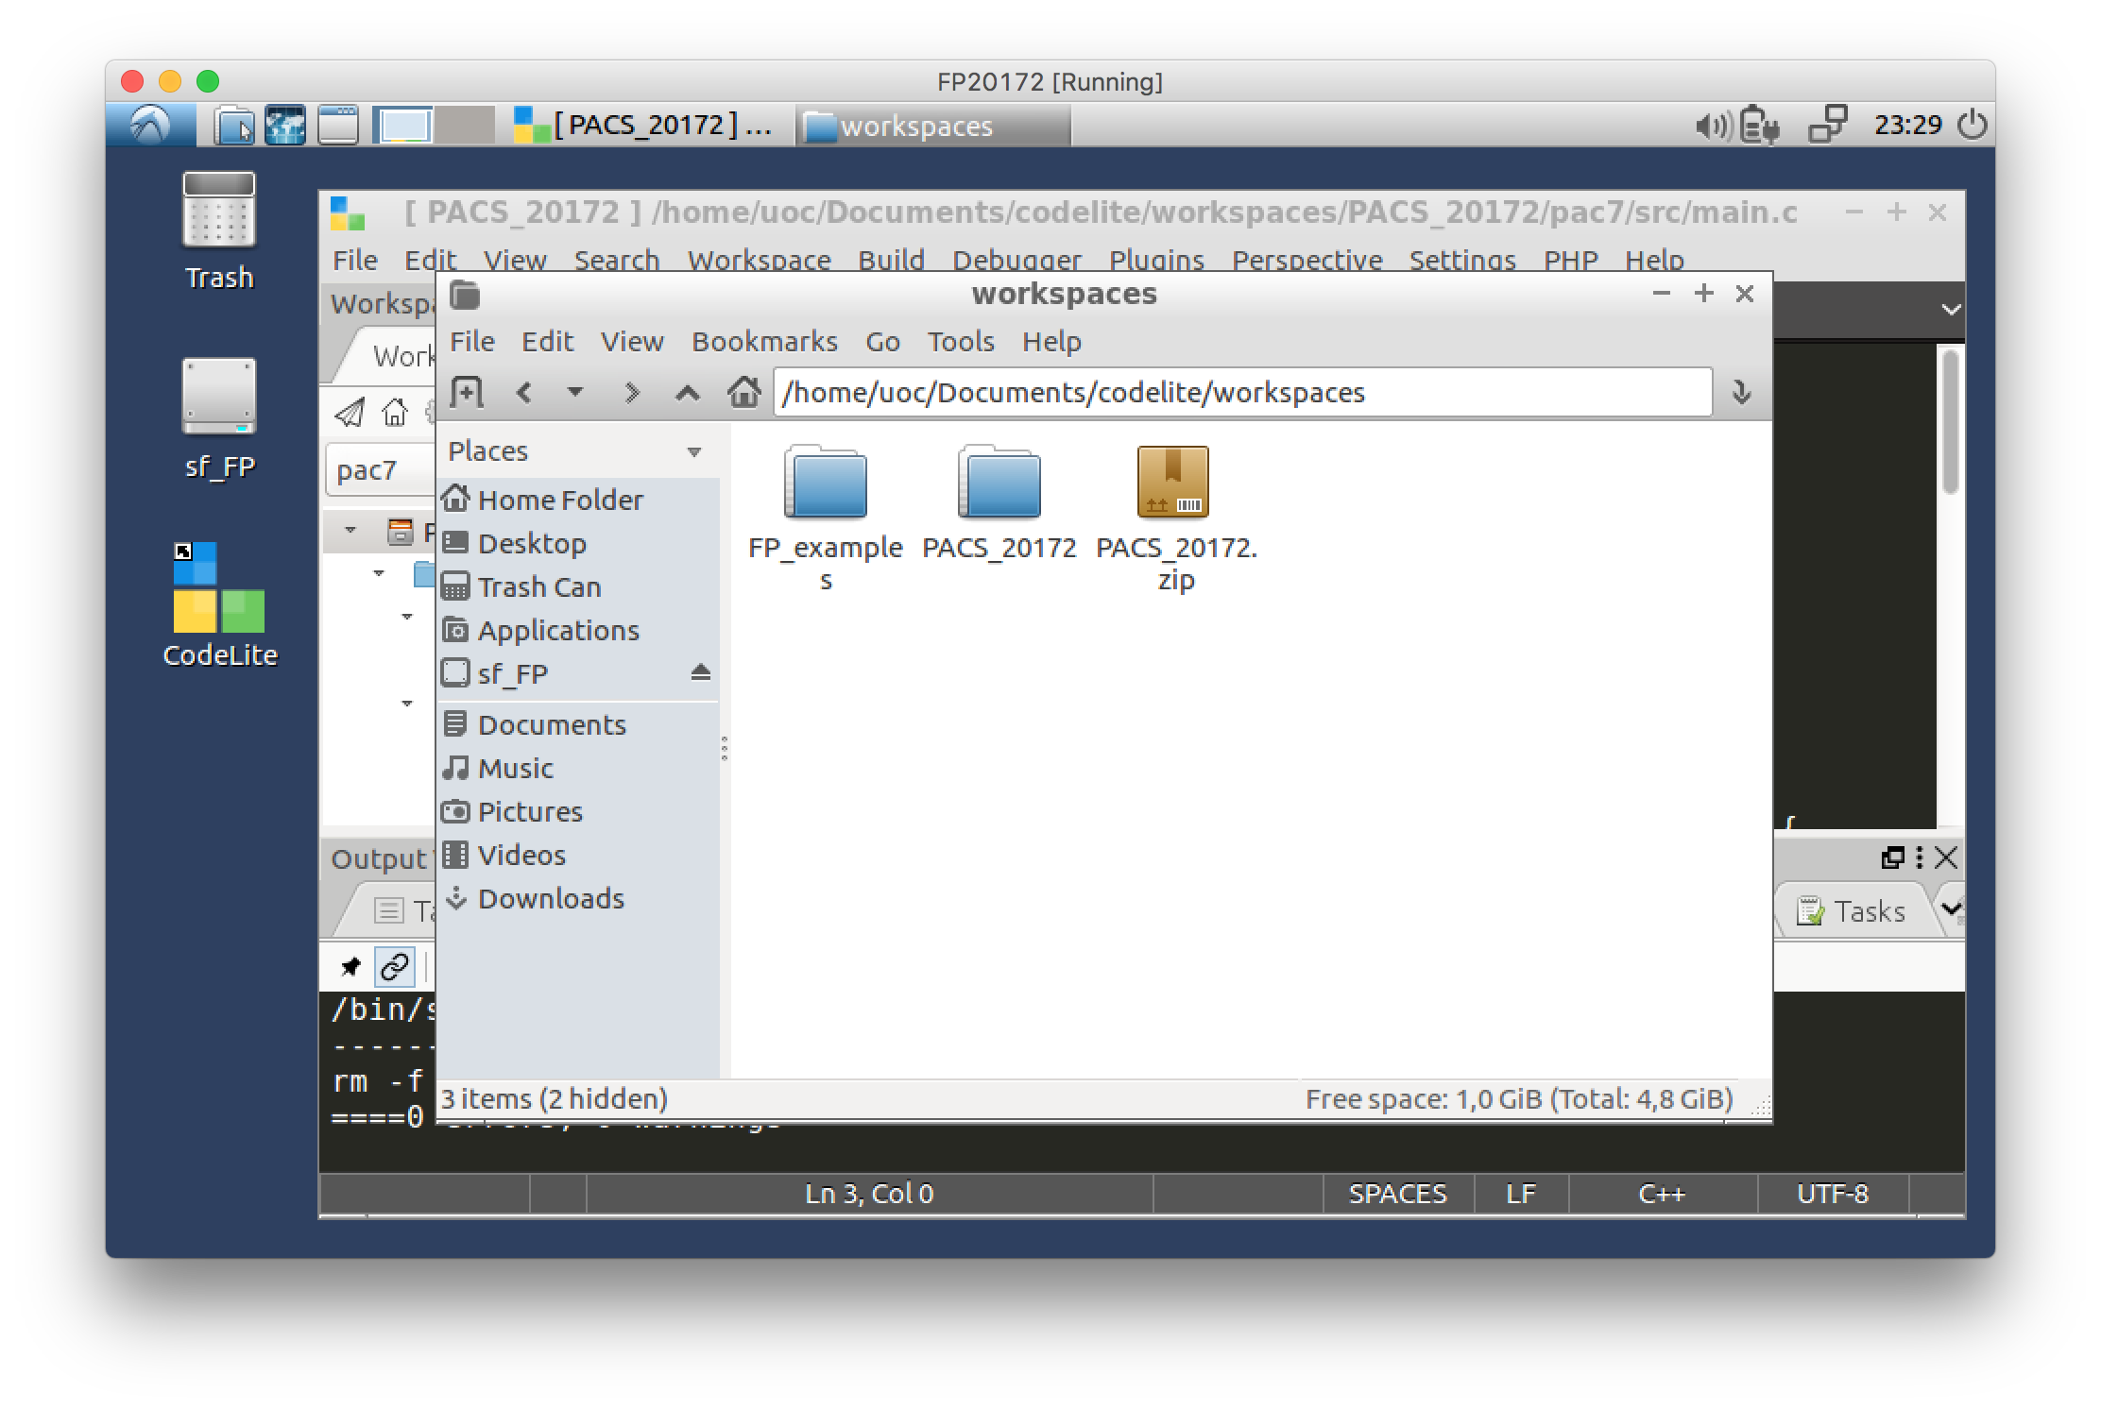Viewport: 2101px width, 1409px height.
Task: Click the home icon next to path bar
Action: [x=744, y=392]
